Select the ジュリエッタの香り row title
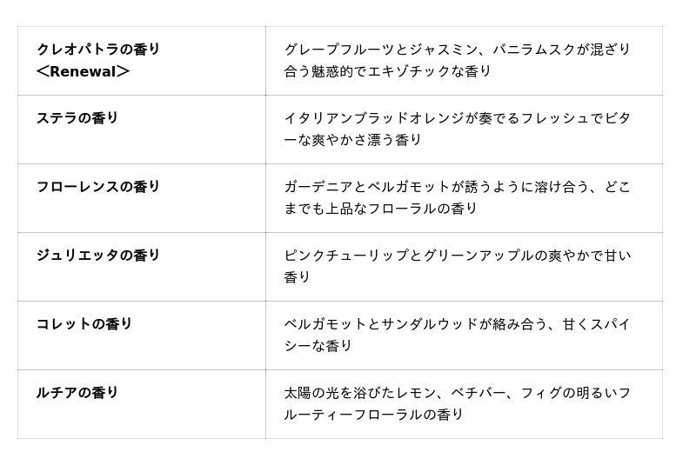 [x=98, y=256]
